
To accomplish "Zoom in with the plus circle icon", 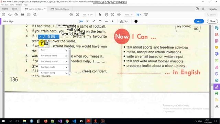I will click(119, 14).
